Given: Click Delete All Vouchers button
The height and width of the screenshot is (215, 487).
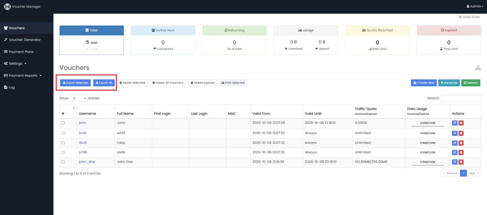Looking at the screenshot, I should tap(168, 83).
